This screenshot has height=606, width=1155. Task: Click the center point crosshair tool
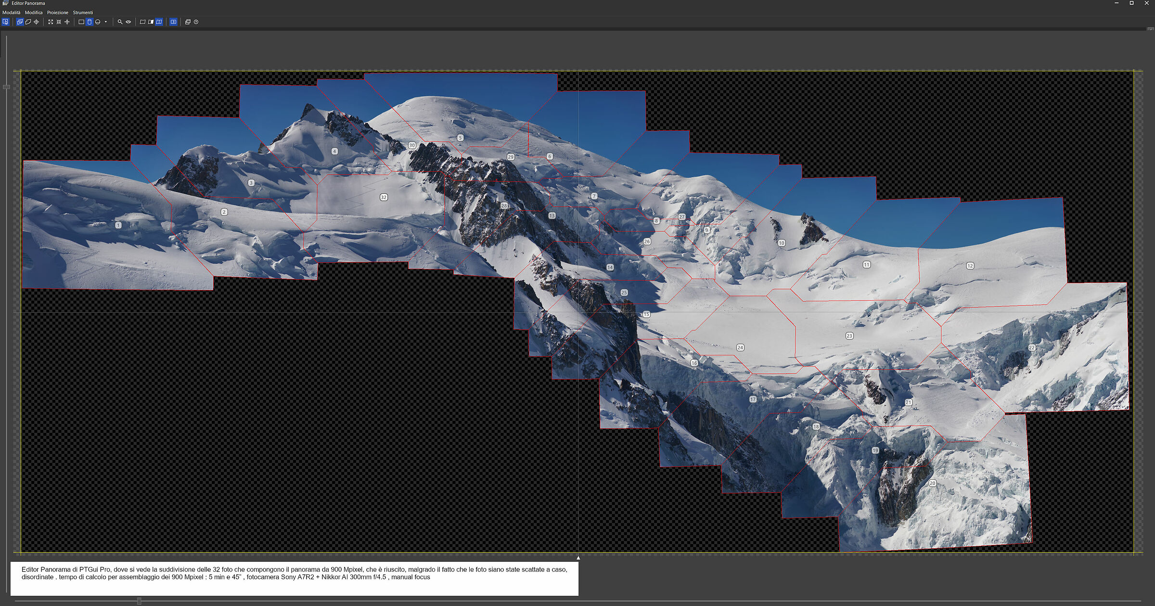pyautogui.click(x=36, y=22)
